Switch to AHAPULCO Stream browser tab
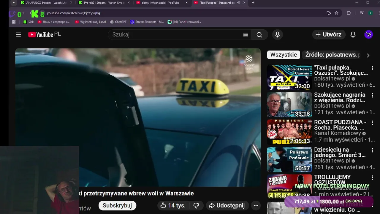 tap(47, 3)
